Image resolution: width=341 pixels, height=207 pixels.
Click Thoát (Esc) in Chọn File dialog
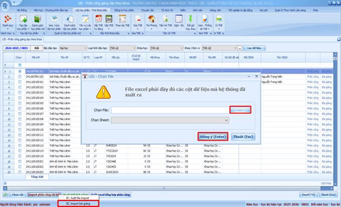(x=243, y=137)
